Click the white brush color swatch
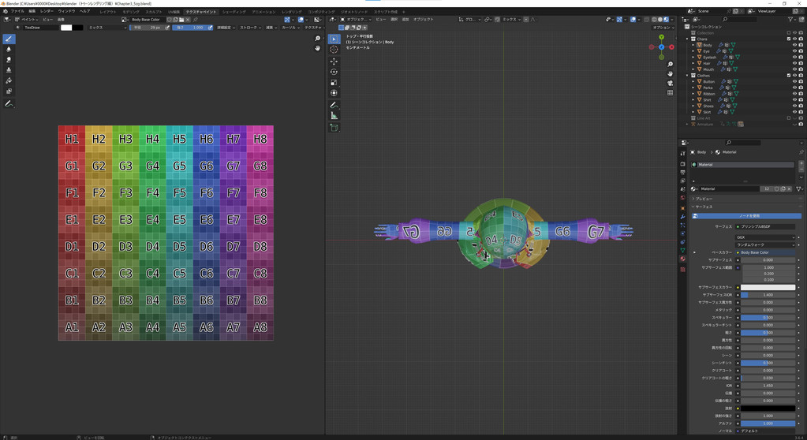The height and width of the screenshot is (440, 807). pyautogui.click(x=66, y=28)
